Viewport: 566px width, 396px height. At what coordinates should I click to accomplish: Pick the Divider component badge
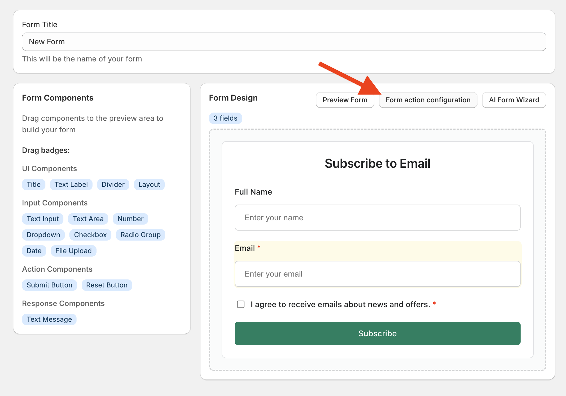113,185
